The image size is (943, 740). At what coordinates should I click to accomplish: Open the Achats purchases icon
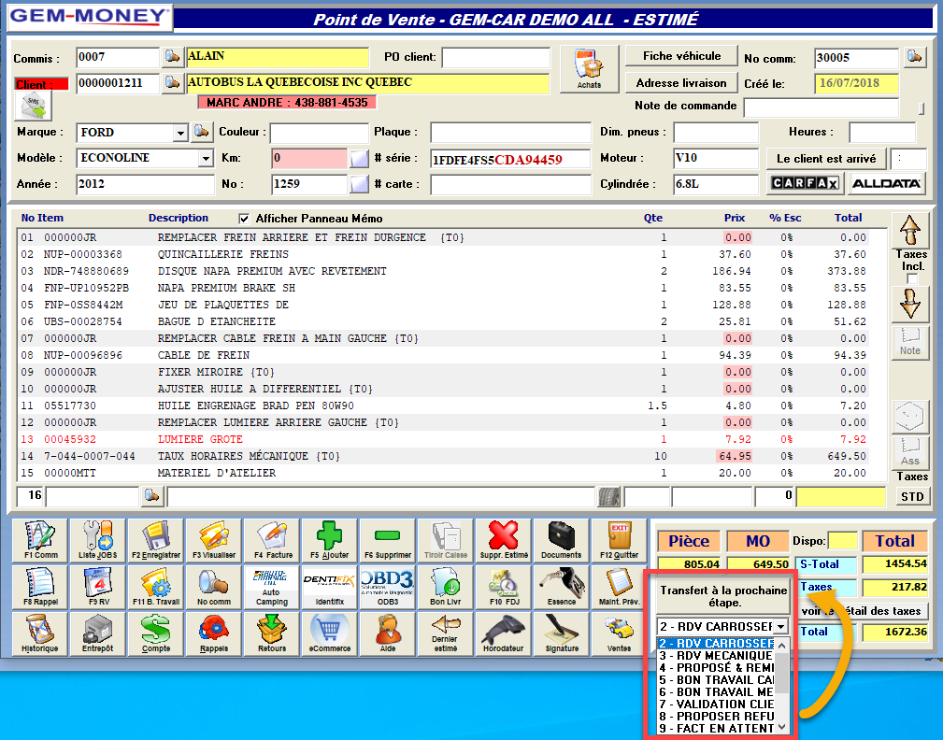pos(589,69)
